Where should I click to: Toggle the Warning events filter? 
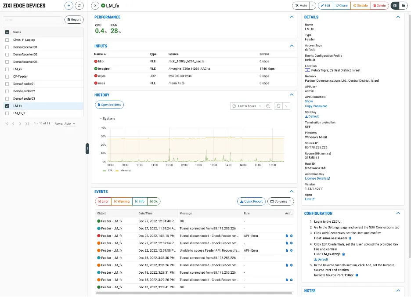click(x=122, y=202)
